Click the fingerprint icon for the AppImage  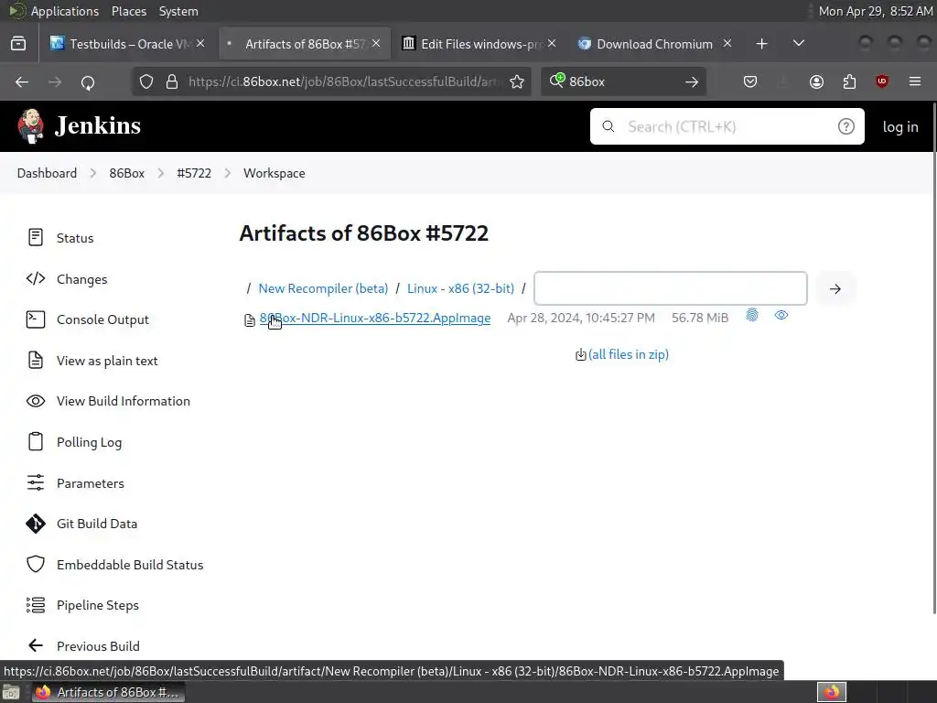752,315
